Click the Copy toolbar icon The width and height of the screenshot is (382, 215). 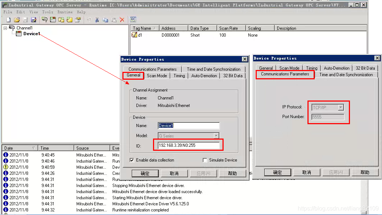(105, 20)
